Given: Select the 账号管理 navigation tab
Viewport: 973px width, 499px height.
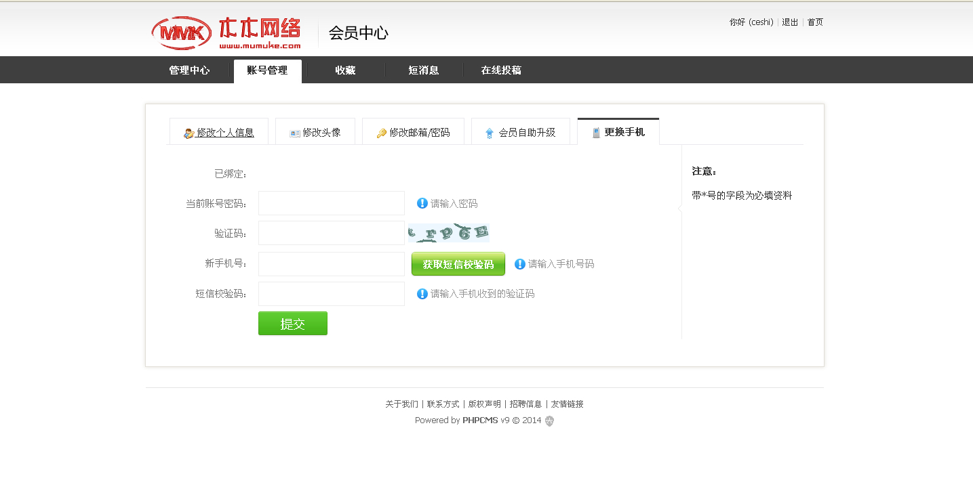Looking at the screenshot, I should 267,71.
